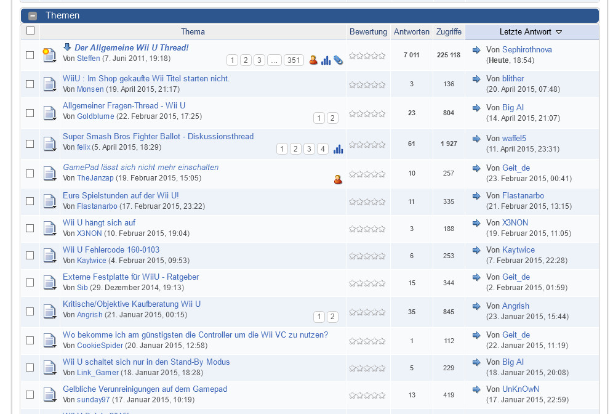This screenshot has height=414, width=613.
Task: Jump to last post by Kaytwice arrow
Action: click(x=476, y=250)
